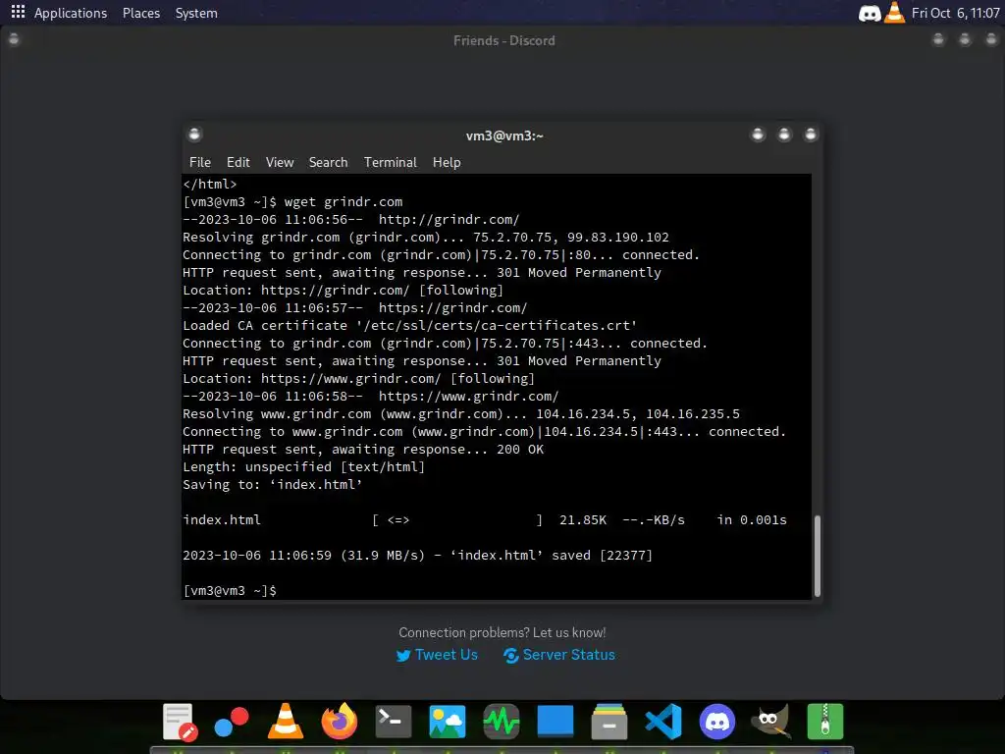Click the index.html progress line showing 21.85K
Screen dimensions: 1005x754
485,520
